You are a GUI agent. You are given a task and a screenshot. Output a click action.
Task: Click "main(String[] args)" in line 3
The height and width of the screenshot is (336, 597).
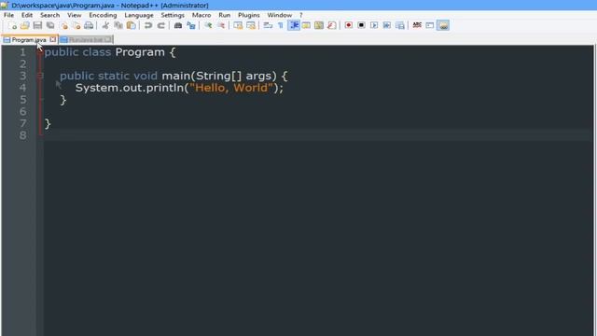(x=219, y=76)
